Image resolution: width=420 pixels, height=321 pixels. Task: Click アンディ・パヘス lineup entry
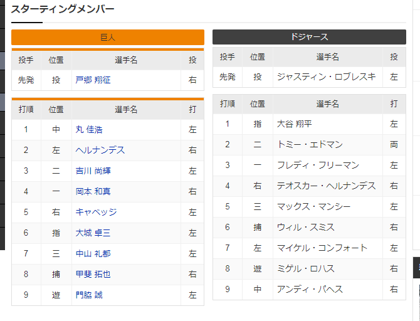click(x=310, y=289)
